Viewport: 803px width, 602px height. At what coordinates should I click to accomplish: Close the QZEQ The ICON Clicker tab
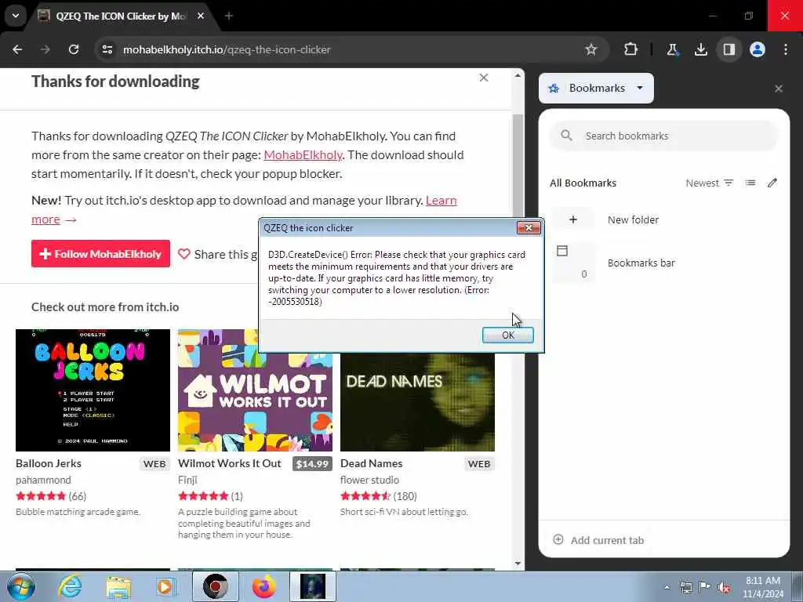click(201, 16)
